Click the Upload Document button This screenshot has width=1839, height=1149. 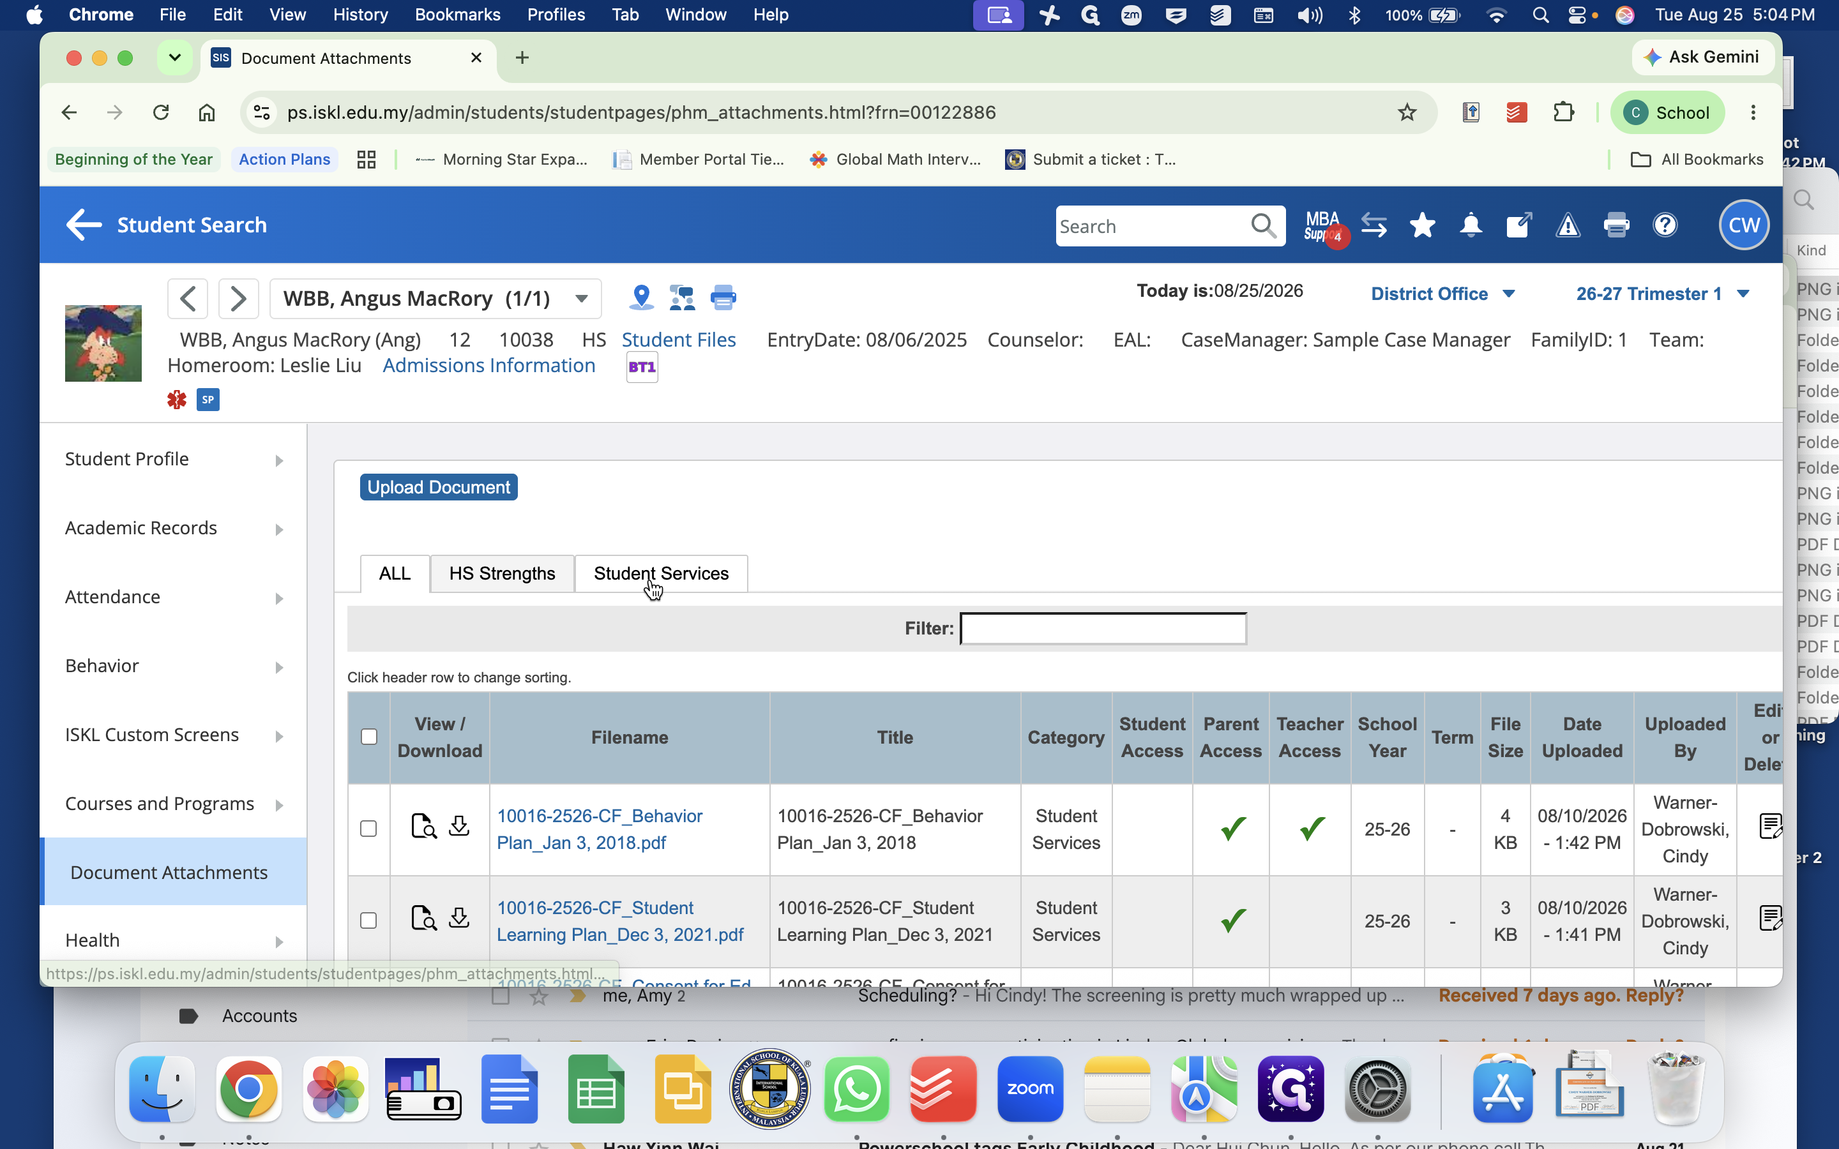click(x=439, y=487)
